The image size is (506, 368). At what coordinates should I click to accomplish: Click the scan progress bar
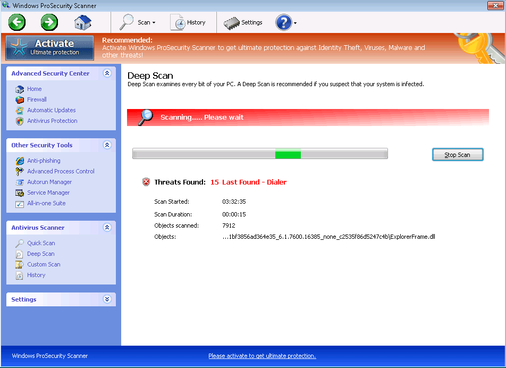coord(260,154)
